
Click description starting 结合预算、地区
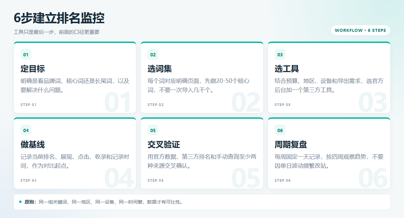coord(329,86)
